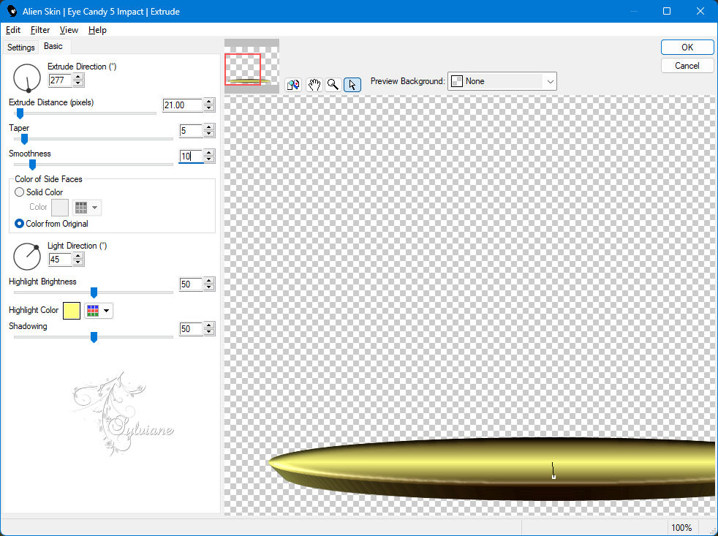
Task: Click the Light Direction value field
Action: pos(61,260)
